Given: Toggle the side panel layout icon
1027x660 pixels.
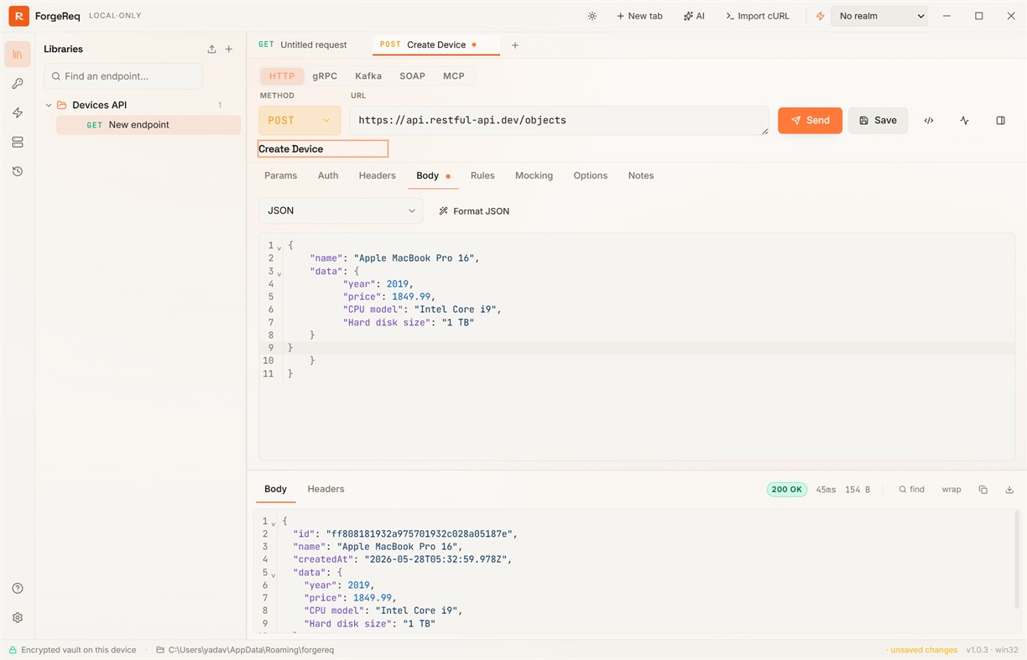Looking at the screenshot, I should pos(1000,121).
